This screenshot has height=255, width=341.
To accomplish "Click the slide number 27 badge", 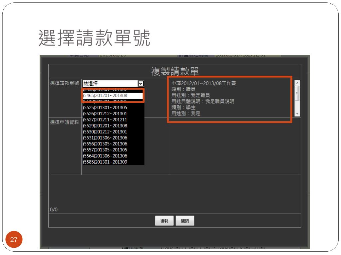I will point(14,239).
